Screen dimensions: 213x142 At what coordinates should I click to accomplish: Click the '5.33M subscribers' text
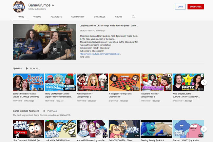click(37, 9)
